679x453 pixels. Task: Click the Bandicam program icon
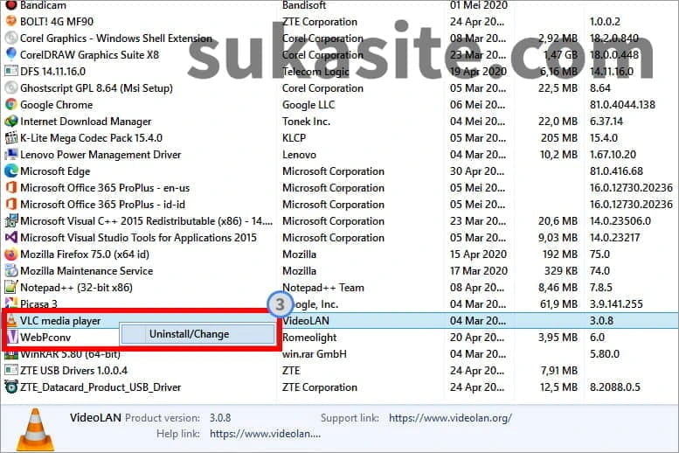(10, 5)
